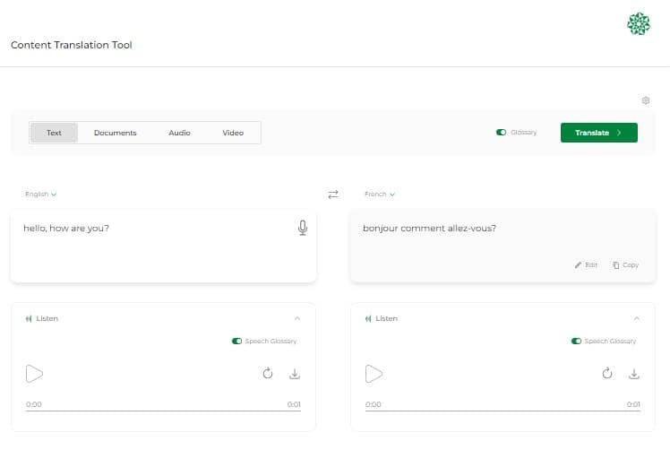The width and height of the screenshot is (670, 450).
Task: Open the English source language dropdown
Action: [41, 194]
